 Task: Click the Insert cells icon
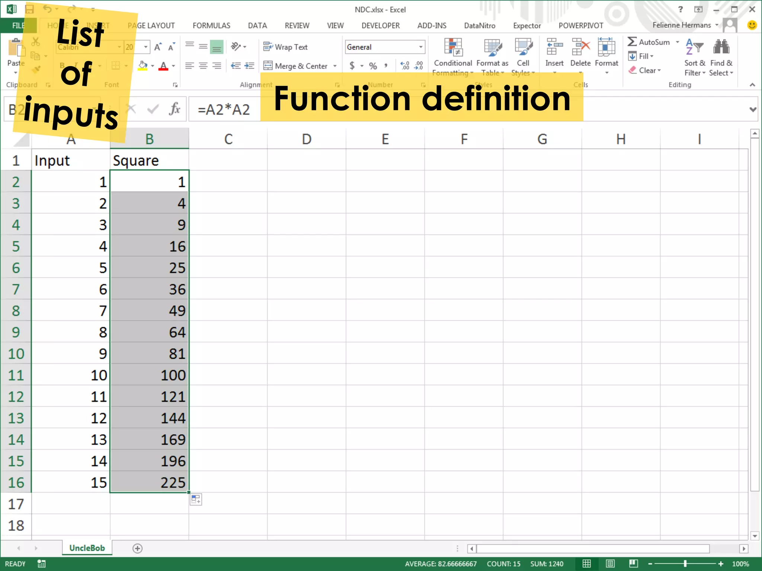point(554,47)
